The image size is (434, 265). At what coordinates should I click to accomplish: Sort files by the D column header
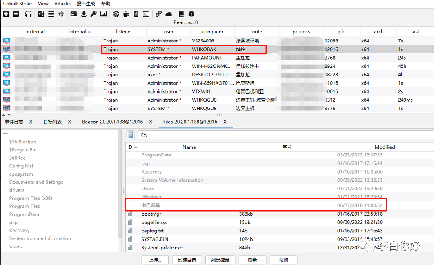(133, 147)
